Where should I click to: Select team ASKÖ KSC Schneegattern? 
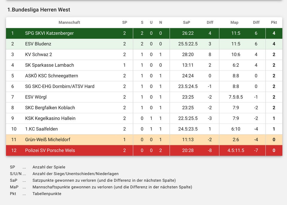point(51,76)
